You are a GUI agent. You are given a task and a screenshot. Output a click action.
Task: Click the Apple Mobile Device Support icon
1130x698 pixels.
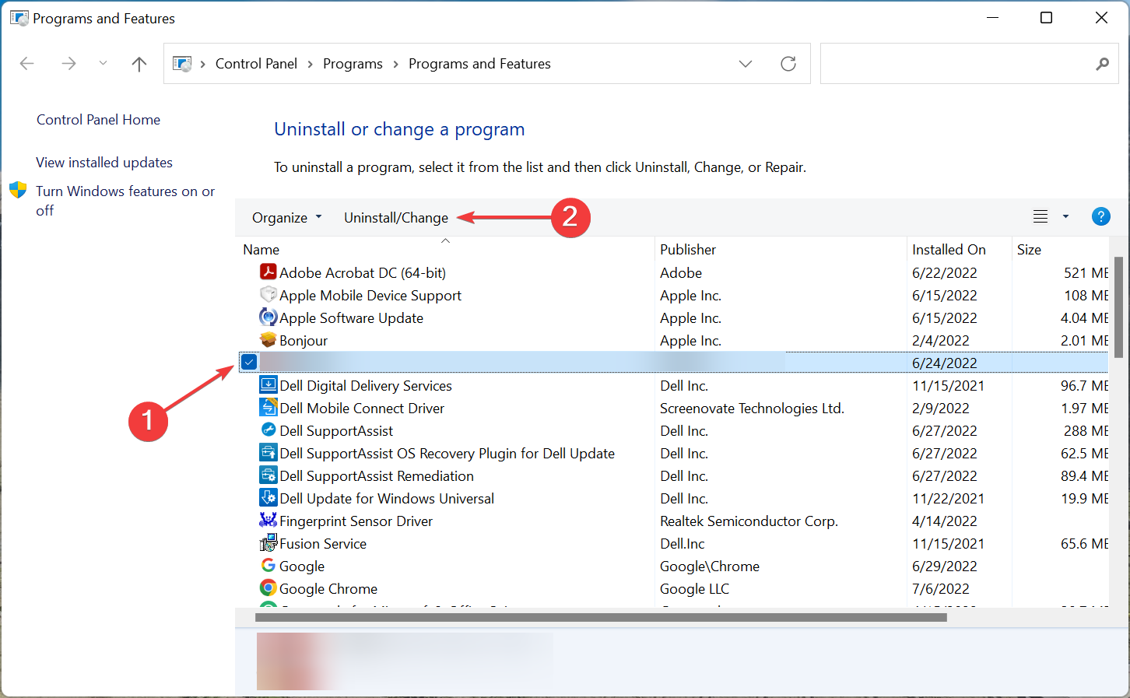tap(268, 294)
